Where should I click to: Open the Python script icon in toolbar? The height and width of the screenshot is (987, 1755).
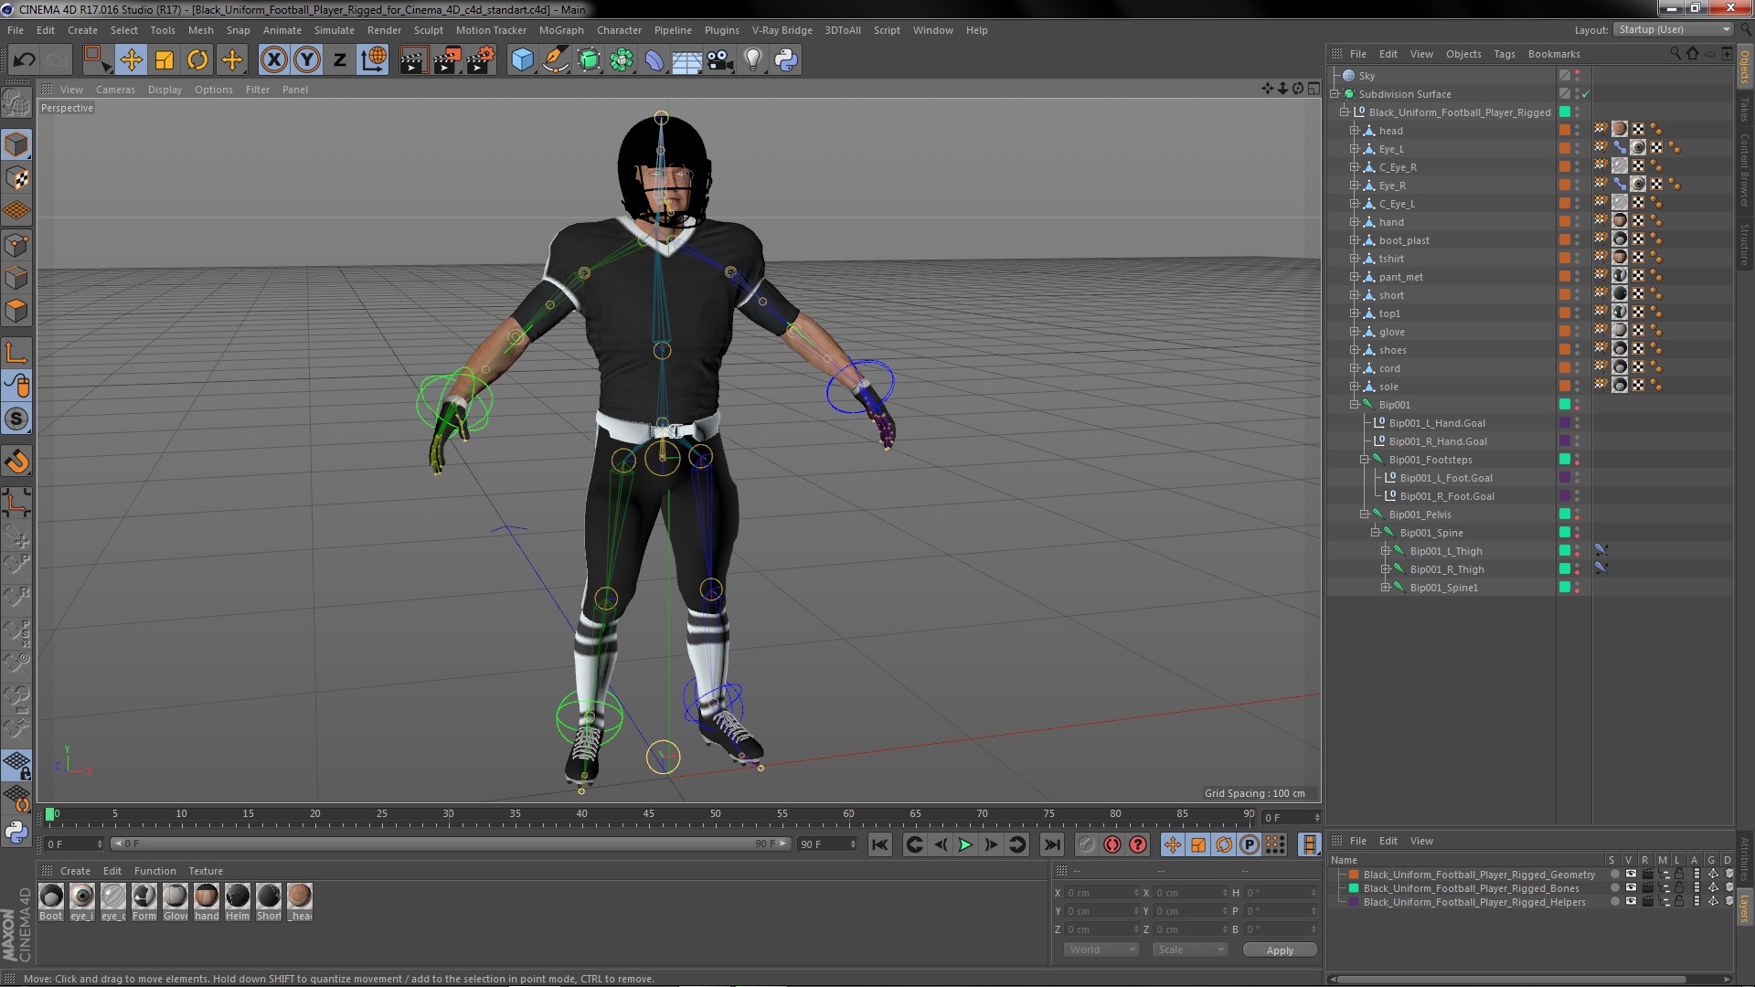[x=786, y=60]
